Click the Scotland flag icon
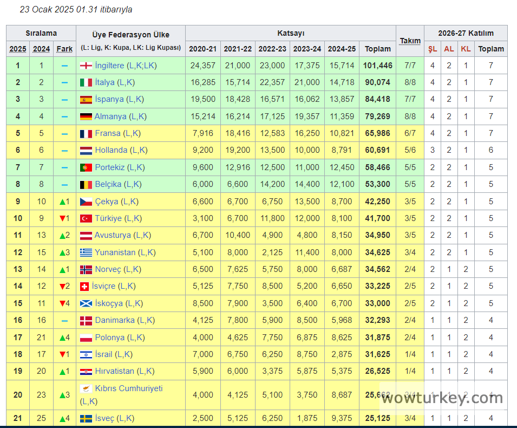This screenshot has width=517, height=428. (86, 303)
